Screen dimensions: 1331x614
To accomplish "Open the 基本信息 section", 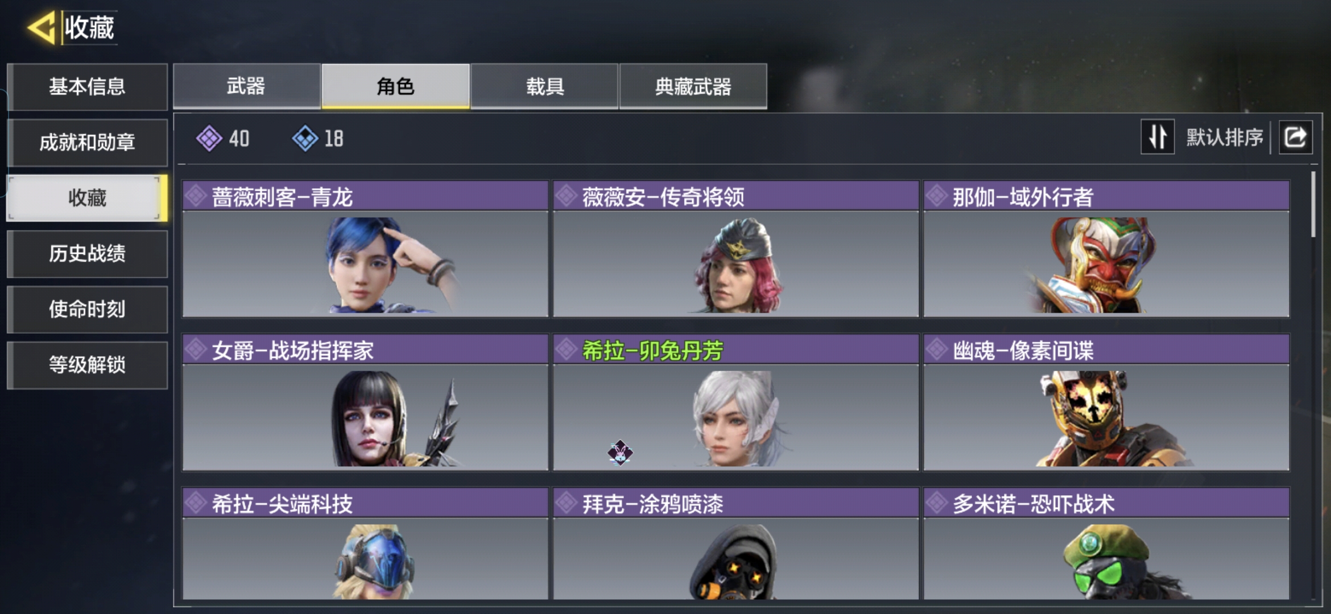I will coord(87,86).
